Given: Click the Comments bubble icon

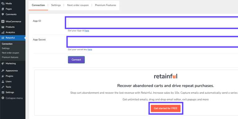Looking at the screenshot, I should point(3,14).
